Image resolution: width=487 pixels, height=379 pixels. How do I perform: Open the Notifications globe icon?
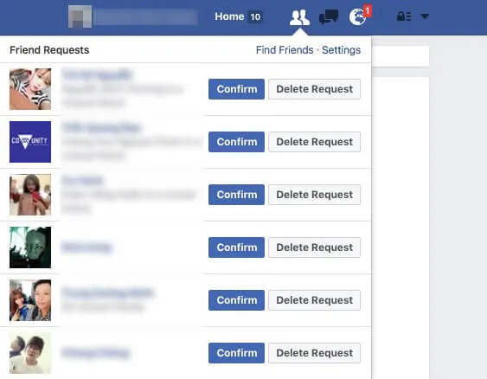click(x=357, y=16)
